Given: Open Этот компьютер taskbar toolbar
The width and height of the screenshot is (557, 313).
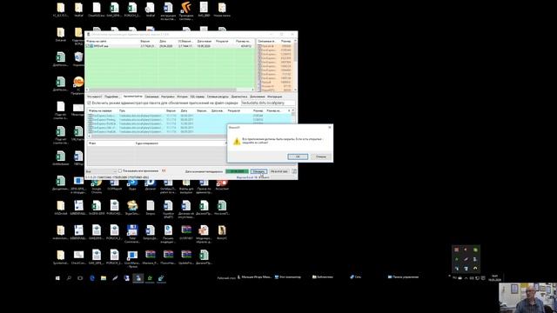Looking at the screenshot, I should pyautogui.click(x=288, y=276).
